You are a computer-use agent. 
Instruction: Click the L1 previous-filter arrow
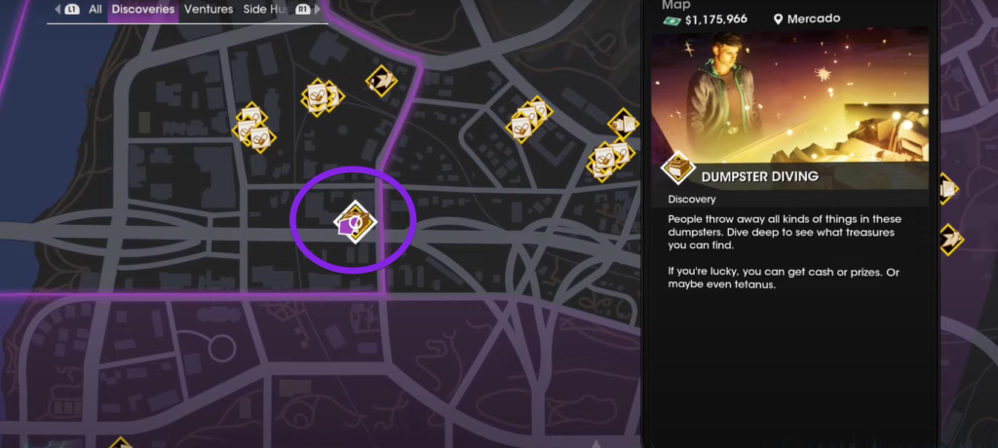coord(66,10)
